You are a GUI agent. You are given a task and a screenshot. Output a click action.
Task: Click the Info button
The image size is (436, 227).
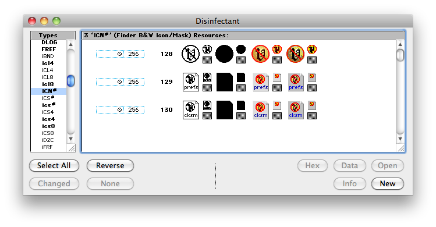click(x=349, y=183)
